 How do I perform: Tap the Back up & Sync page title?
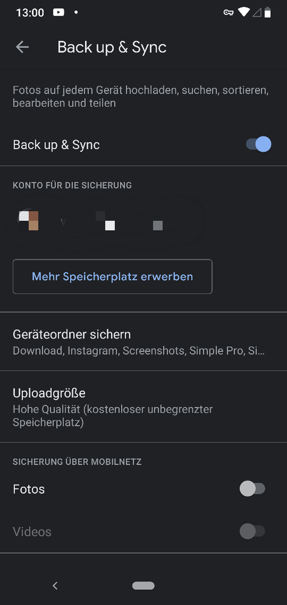pyautogui.click(x=112, y=47)
